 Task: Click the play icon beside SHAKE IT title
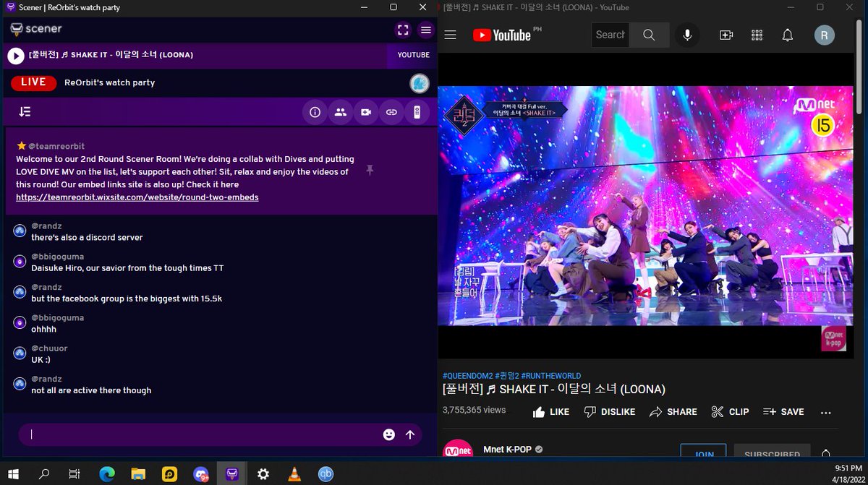[16, 55]
